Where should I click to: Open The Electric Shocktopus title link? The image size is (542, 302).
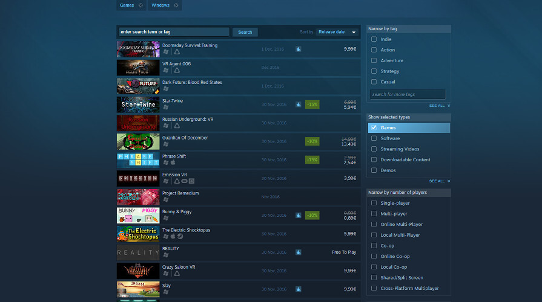(186, 230)
